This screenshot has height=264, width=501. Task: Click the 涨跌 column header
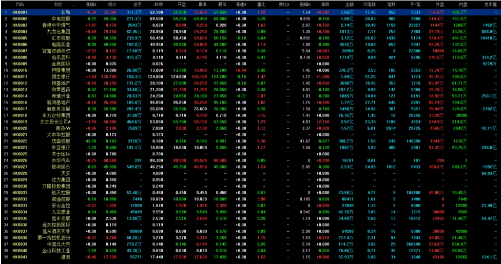(x=325, y=5)
